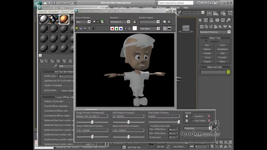Open the Viewport dropdown showing Perspective
The image size is (267, 150).
click(128, 22)
